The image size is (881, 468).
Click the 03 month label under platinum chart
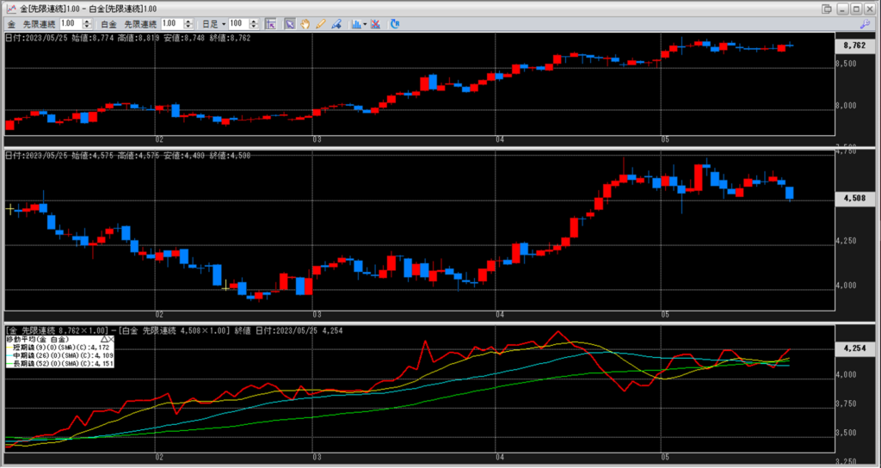[317, 315]
